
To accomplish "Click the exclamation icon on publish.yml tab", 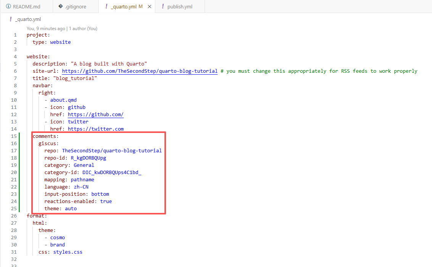I will [x=163, y=6].
